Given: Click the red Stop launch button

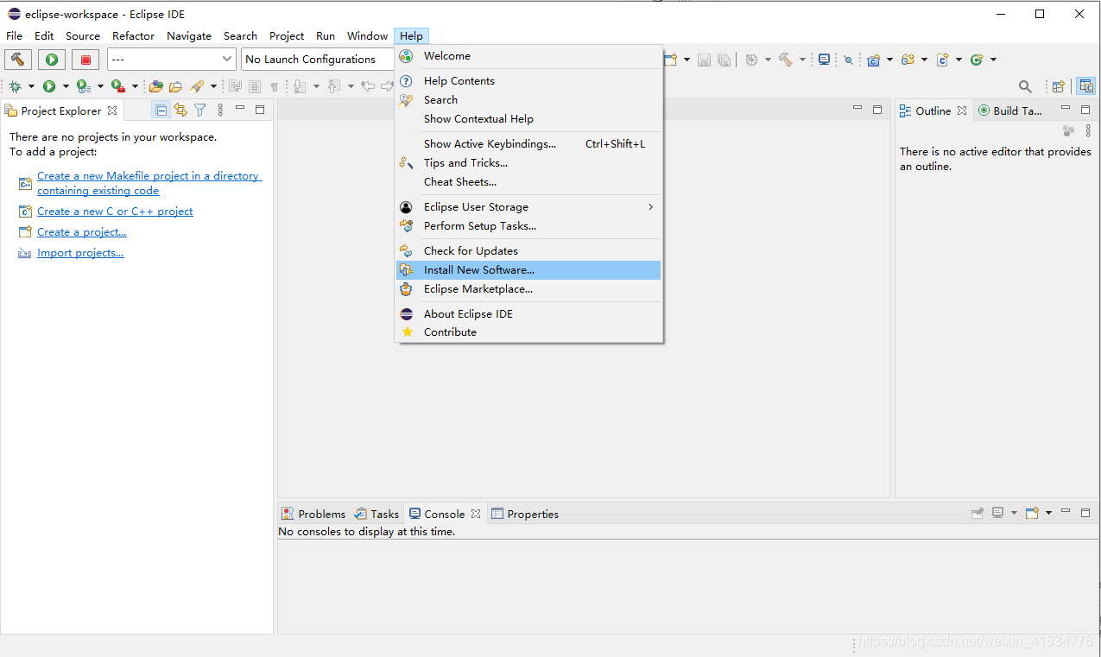Looking at the screenshot, I should (x=85, y=60).
